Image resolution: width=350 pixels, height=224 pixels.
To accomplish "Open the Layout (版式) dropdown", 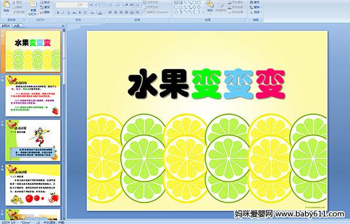I will [x=45, y=2].
